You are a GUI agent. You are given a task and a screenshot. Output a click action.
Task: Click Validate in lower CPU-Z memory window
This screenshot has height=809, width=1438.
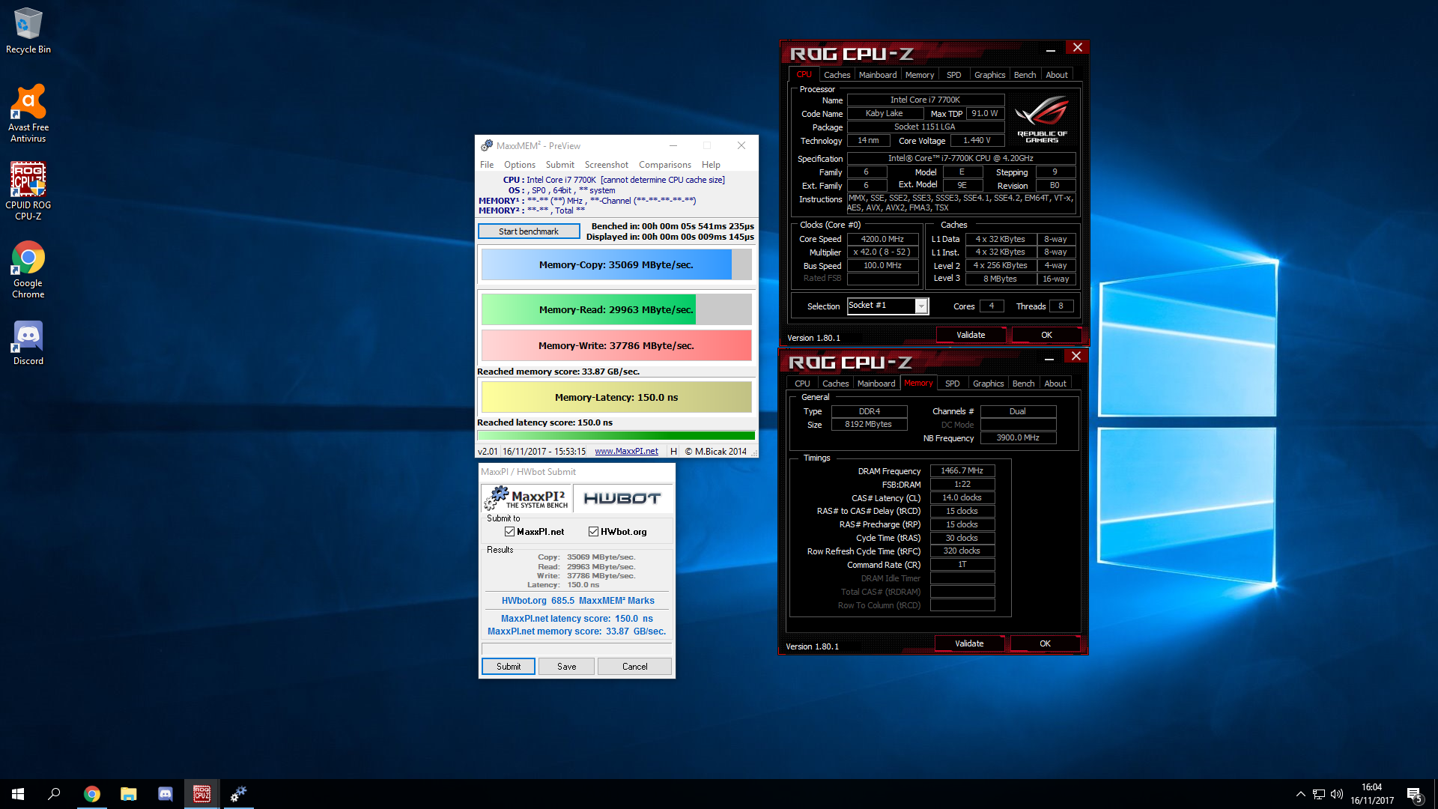[x=969, y=643]
